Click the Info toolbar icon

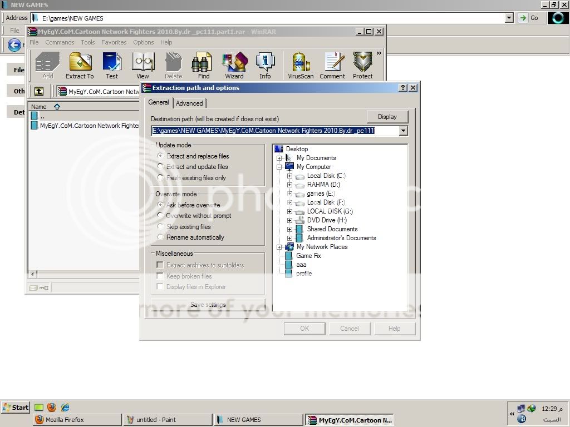[x=265, y=66]
